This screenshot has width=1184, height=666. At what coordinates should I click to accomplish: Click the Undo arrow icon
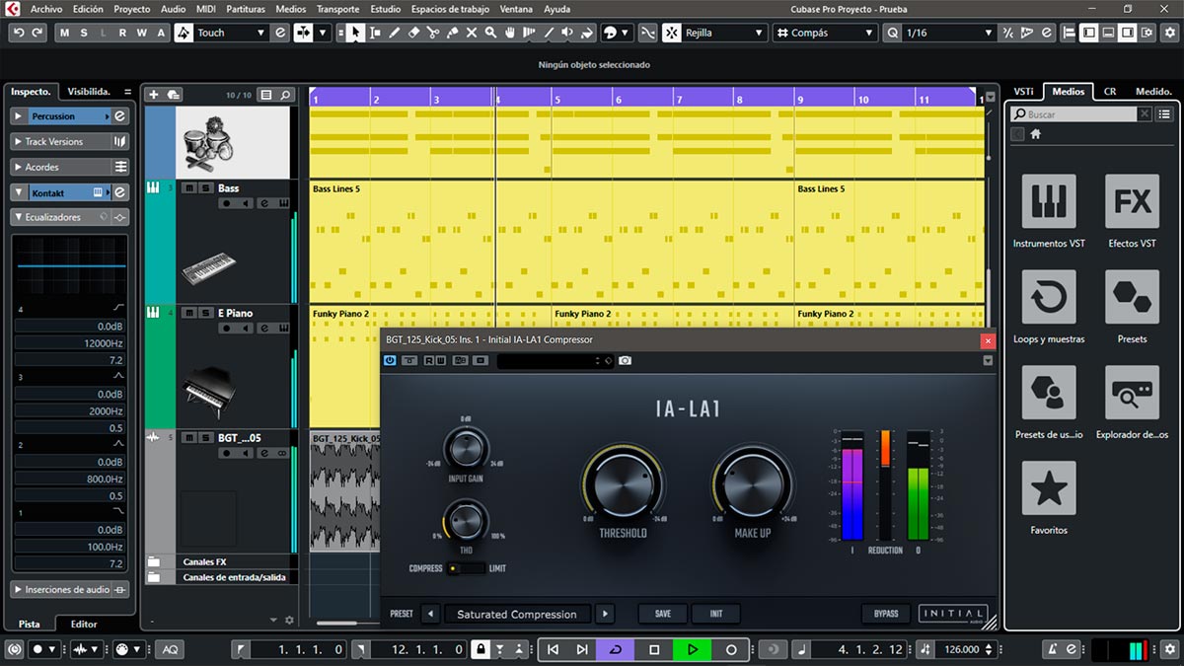(19, 33)
